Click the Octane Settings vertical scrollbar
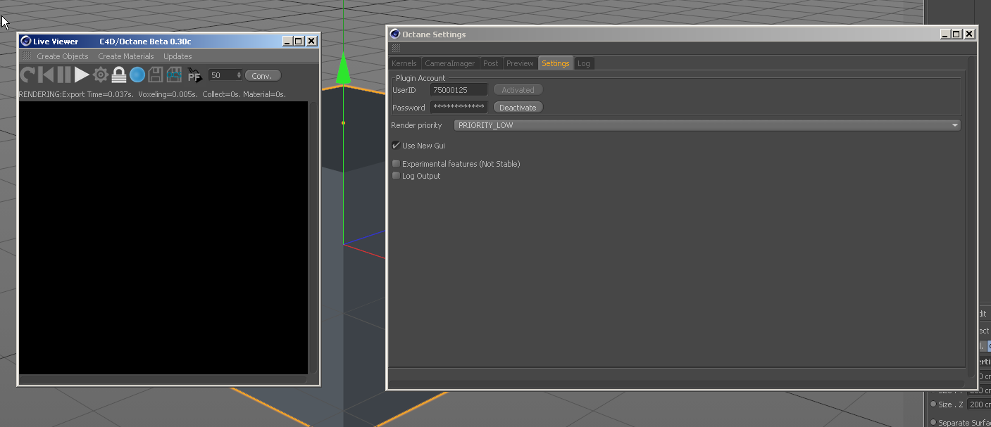Screen dimensions: 991x427 971,218
